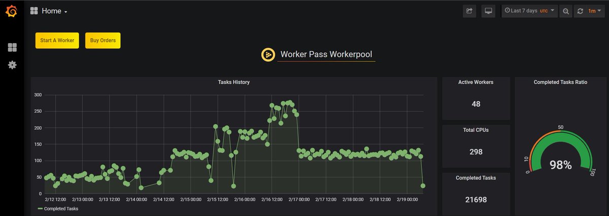Click the Total CPUs value 298
609x216 pixels.
[476, 152]
